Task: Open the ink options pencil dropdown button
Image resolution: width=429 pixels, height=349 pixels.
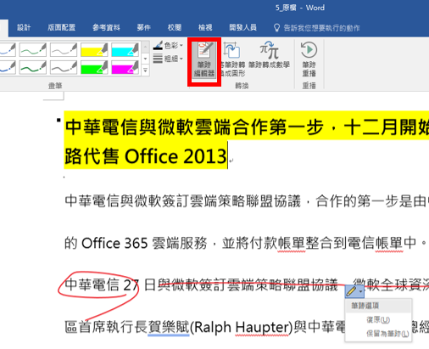Action: [x=354, y=291]
